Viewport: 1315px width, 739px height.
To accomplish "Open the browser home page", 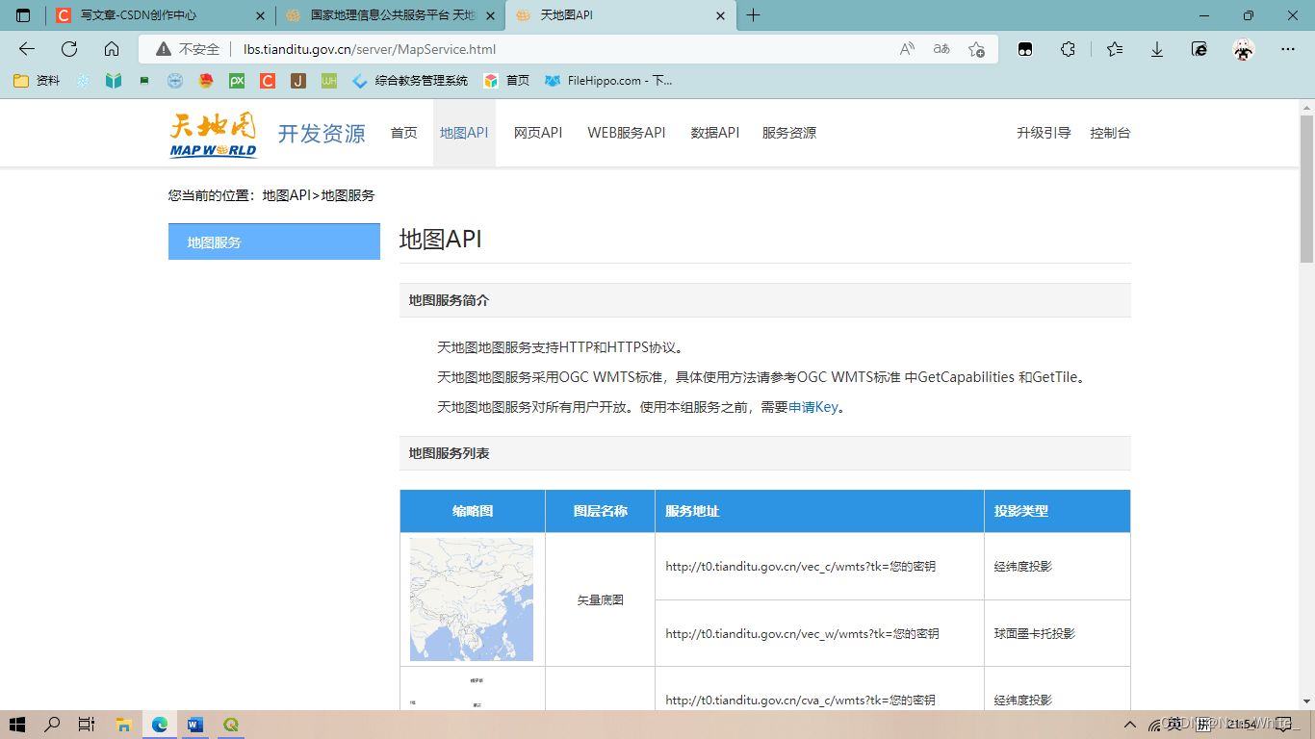I will click(x=112, y=49).
